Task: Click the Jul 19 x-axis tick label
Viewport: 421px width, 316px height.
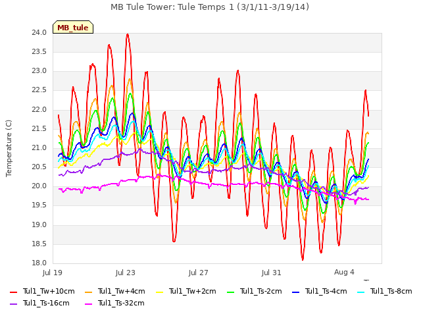Action: (53, 273)
